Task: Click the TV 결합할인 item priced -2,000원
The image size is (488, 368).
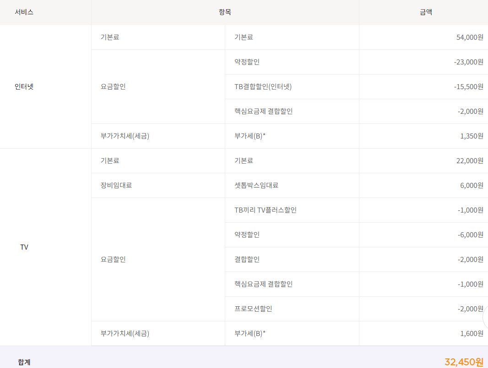Action: [247, 259]
